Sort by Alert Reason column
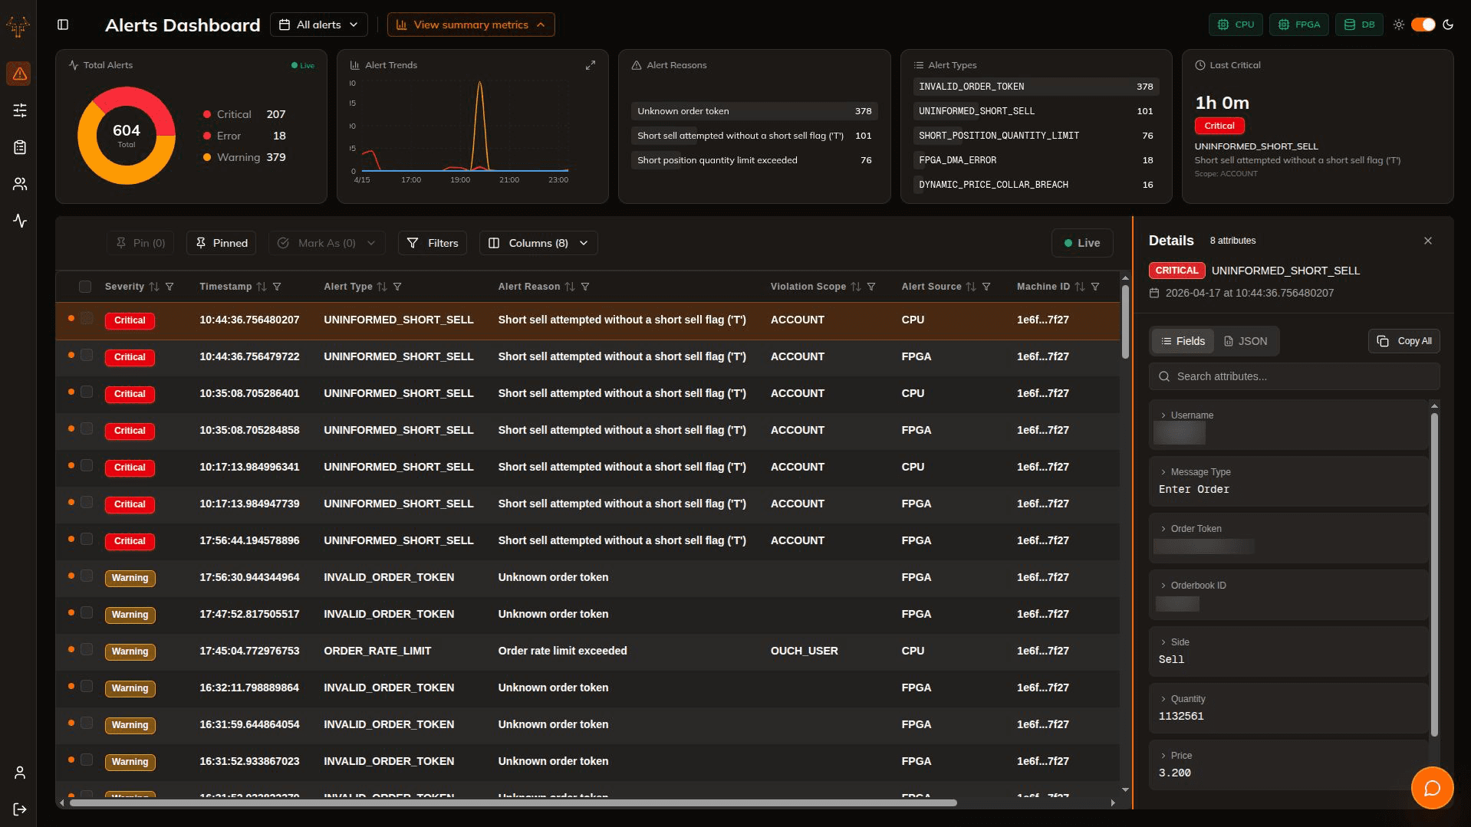1471x827 pixels. point(570,287)
